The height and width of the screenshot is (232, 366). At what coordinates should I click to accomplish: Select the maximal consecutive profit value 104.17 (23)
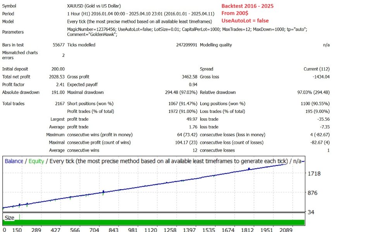[x=186, y=142]
